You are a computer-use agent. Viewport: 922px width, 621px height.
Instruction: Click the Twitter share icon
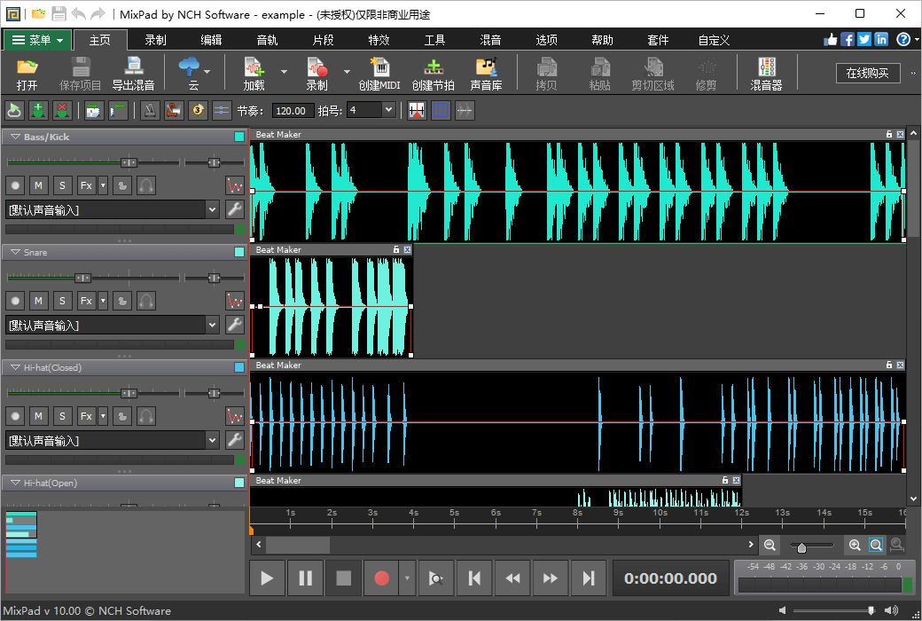[x=863, y=39]
